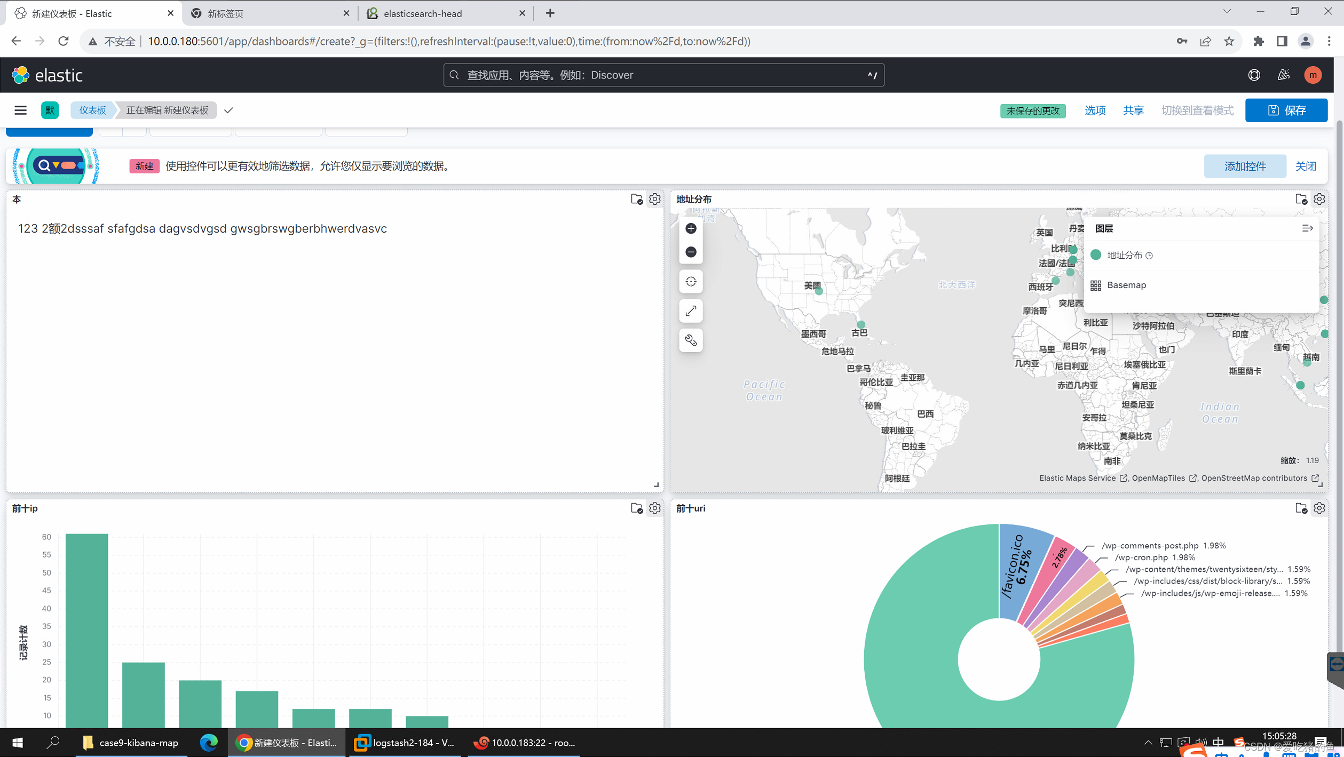Open a new browser tab
Screen dimensions: 1344x757
550,13
